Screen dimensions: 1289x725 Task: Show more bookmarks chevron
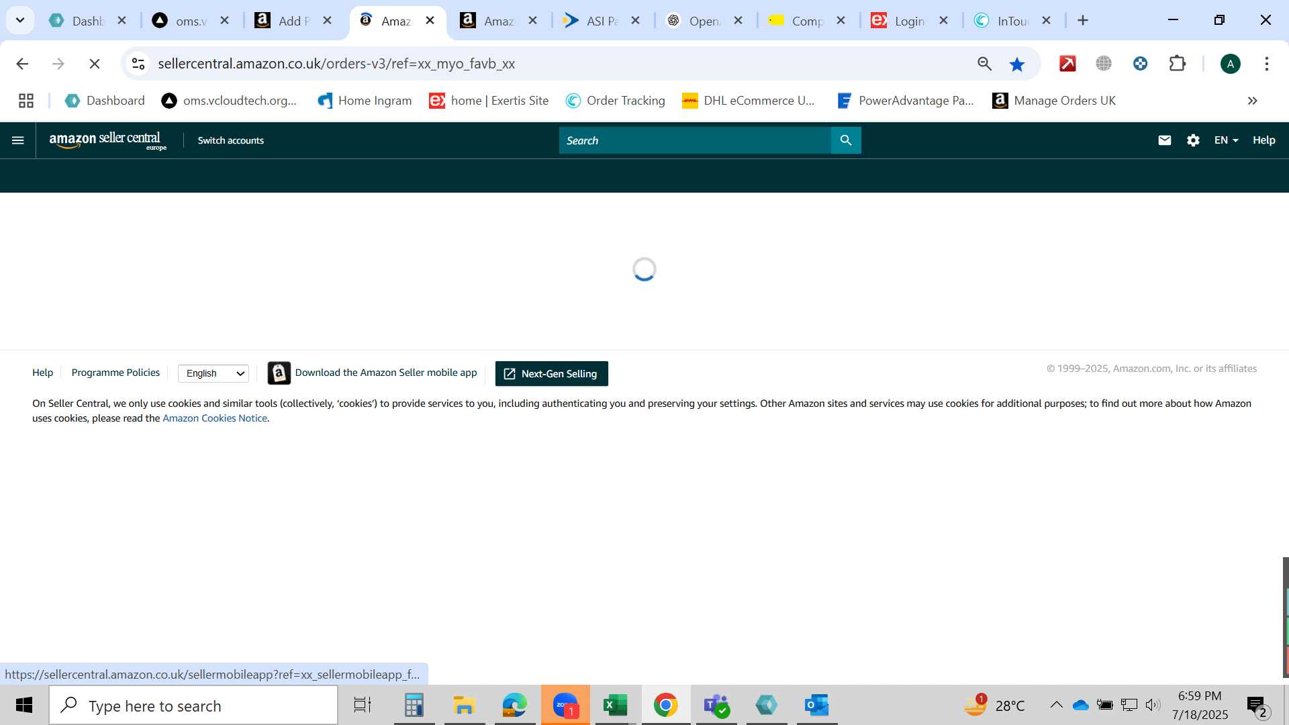pos(1252,101)
